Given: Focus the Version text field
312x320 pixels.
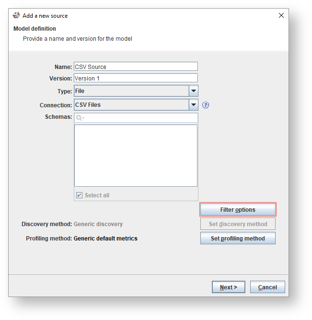Looking at the screenshot, I should [x=136, y=78].
